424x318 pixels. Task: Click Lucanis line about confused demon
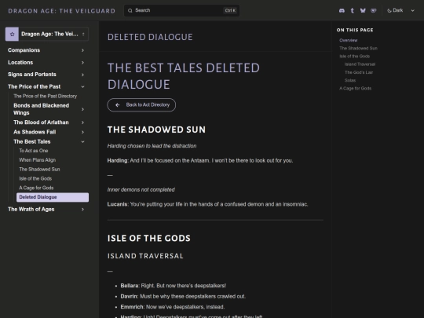click(207, 204)
